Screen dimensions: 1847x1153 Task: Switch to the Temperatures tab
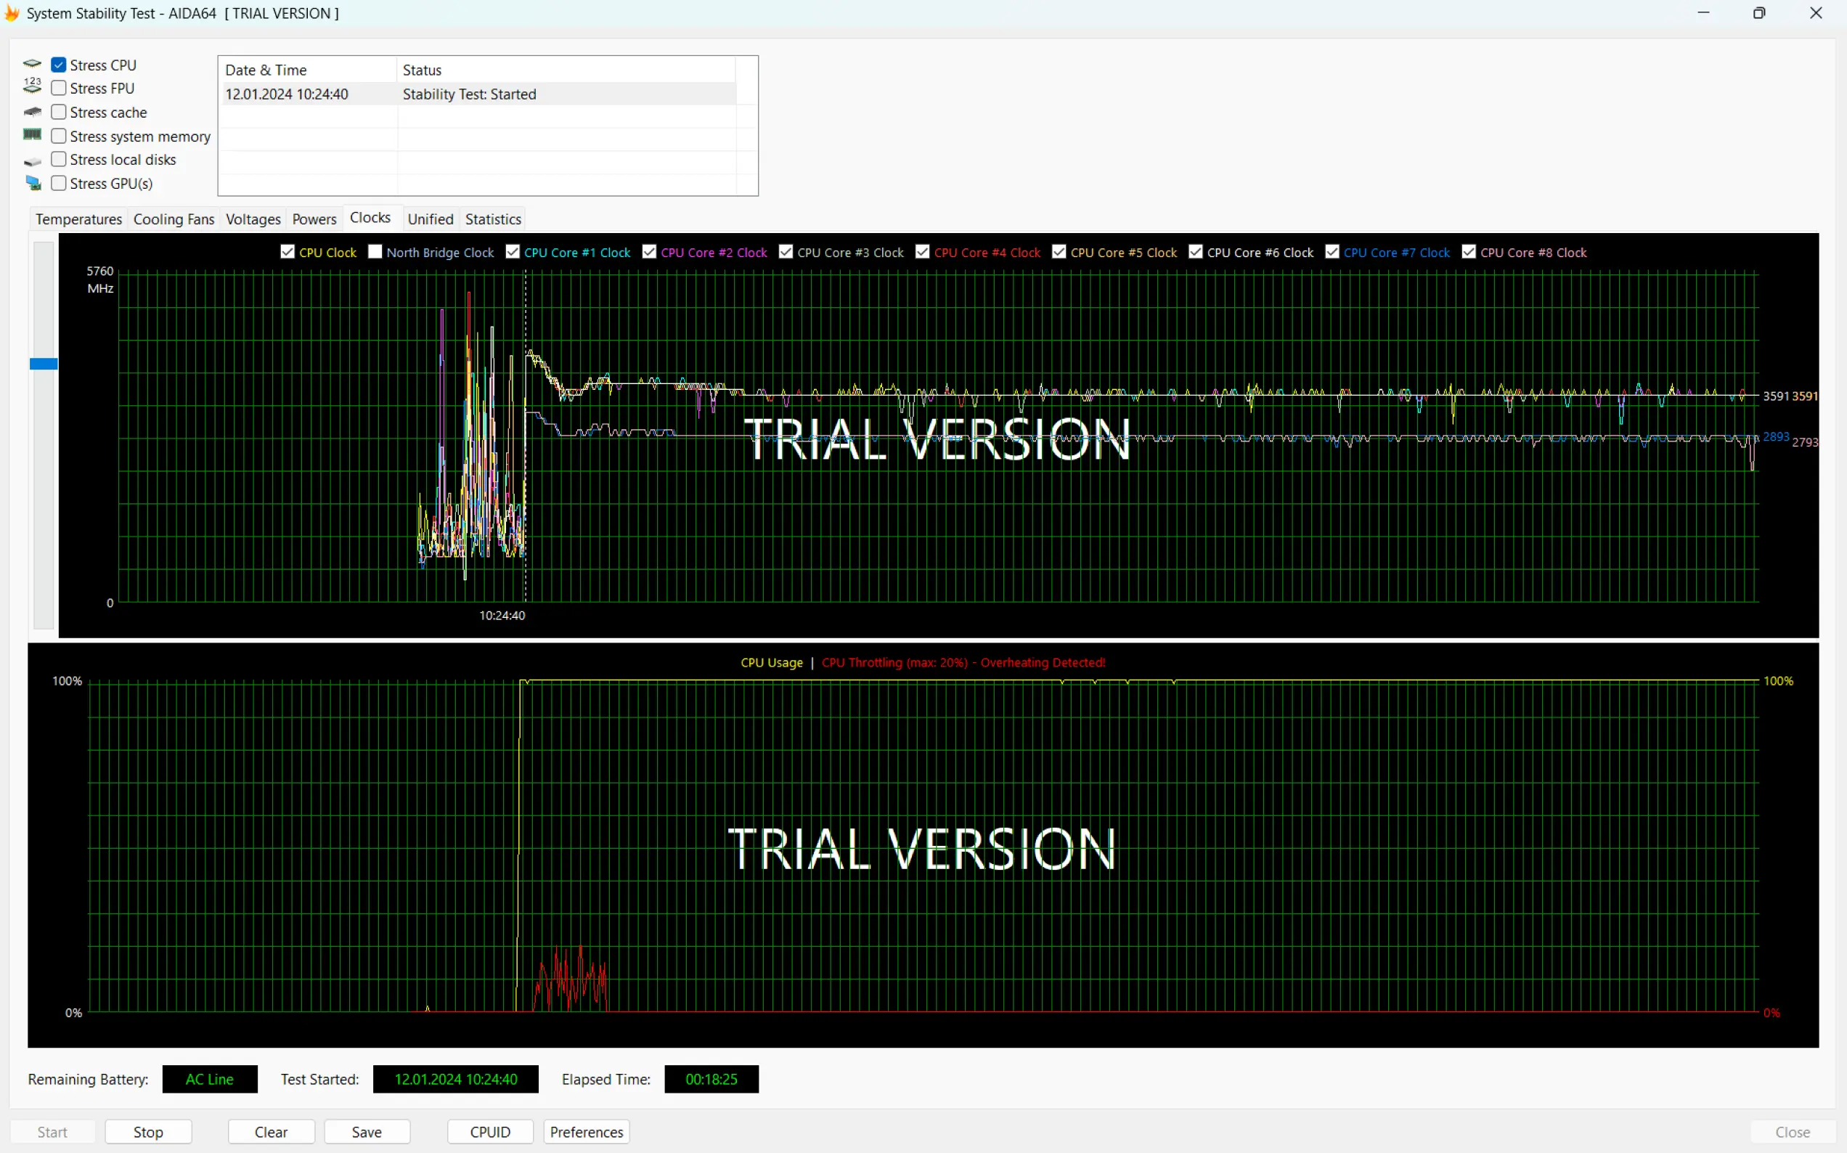tap(78, 219)
